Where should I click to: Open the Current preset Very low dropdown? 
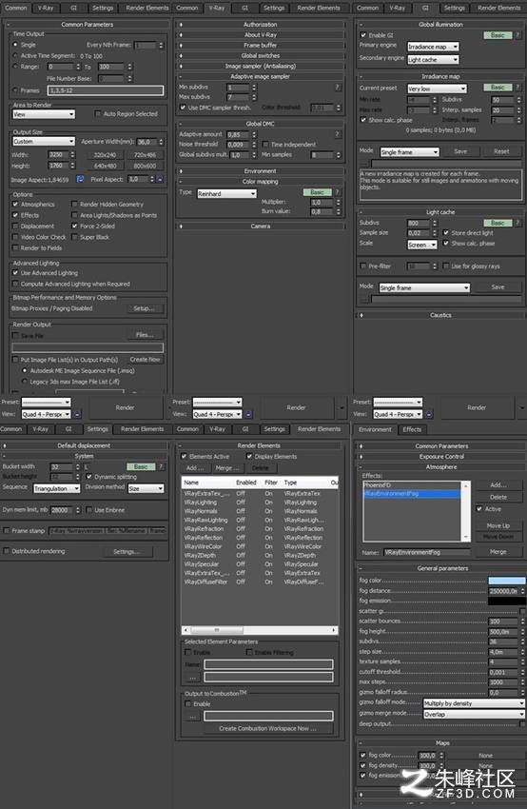click(x=437, y=89)
